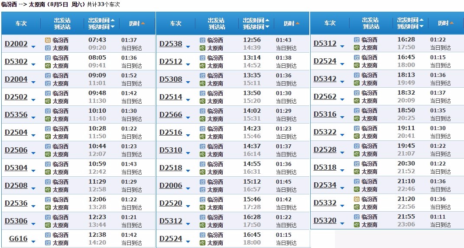Image resolution: width=464 pixels, height=248 pixels.
Task: Click the 过 icon beside 临汾西 in D2528 row
Action: (357, 146)
